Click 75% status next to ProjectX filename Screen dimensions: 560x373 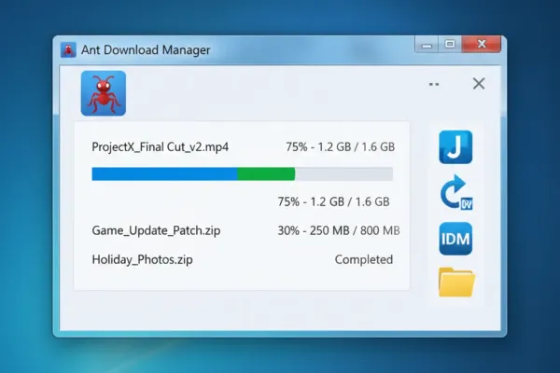tap(341, 146)
